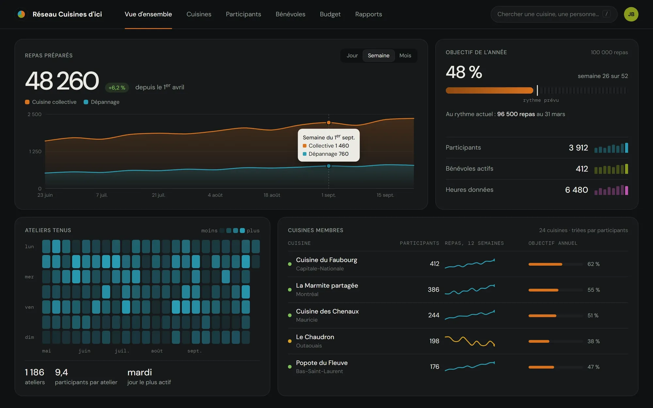653x408 pixels.
Task: Sort by the PARTICIPANTS column header
Action: click(419, 243)
